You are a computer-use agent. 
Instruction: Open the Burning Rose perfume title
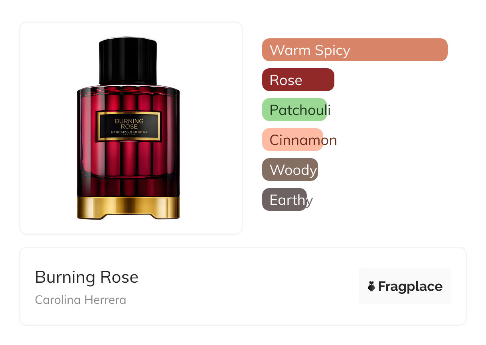[87, 277]
